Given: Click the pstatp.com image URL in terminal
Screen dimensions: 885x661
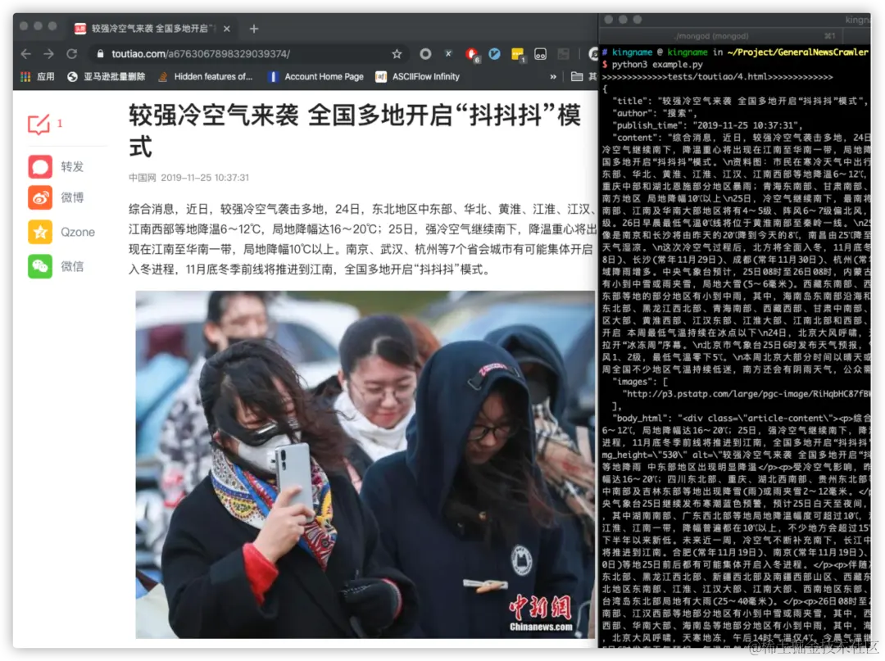Looking at the screenshot, I should point(746,394).
